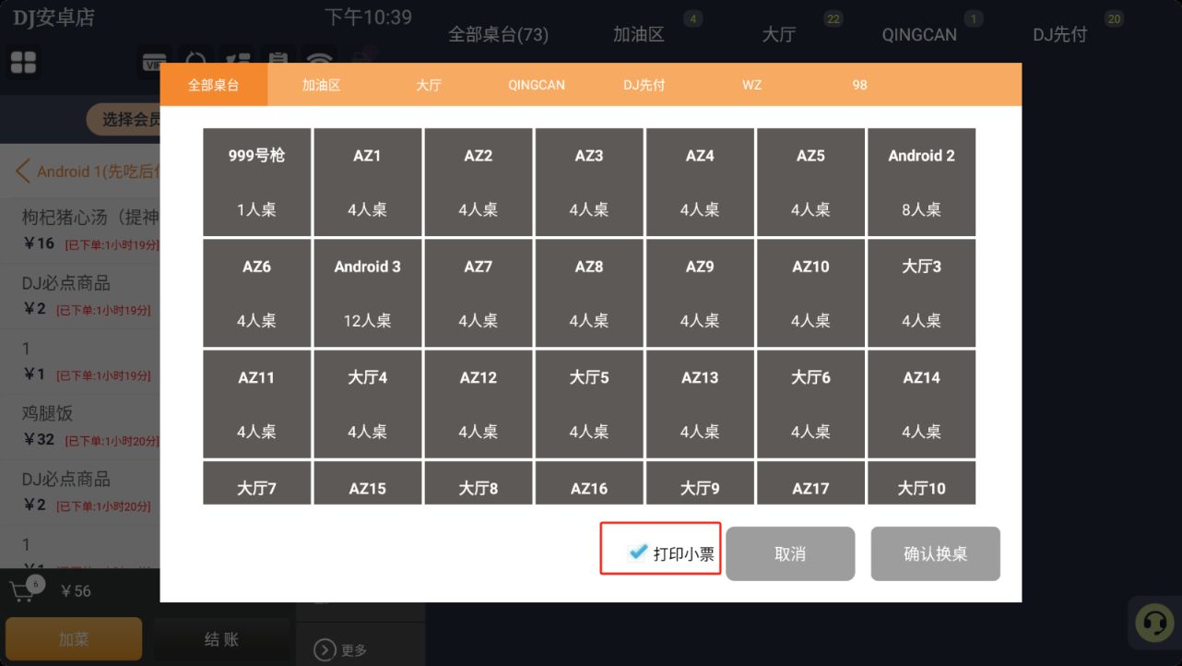Select table AZ10
The height and width of the screenshot is (666, 1182).
click(x=810, y=292)
